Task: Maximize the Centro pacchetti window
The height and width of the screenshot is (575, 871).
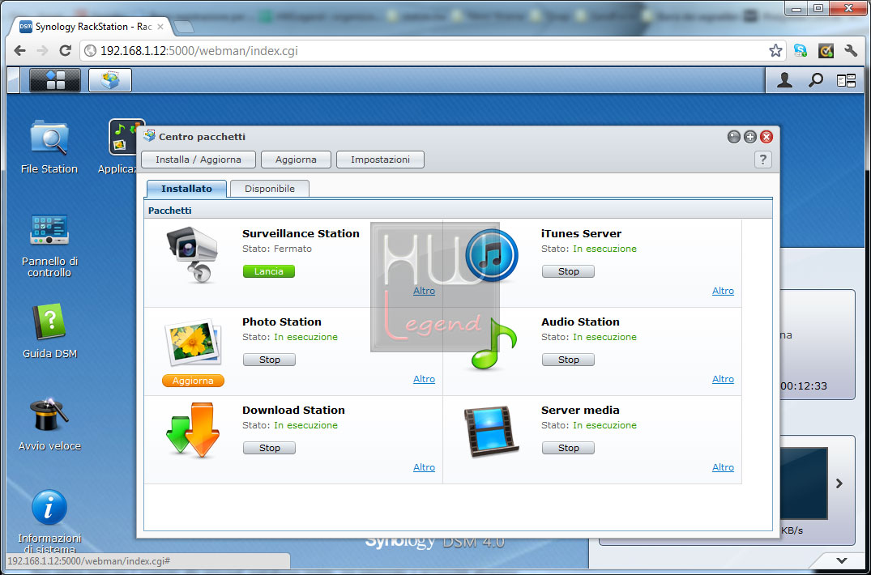Action: pyautogui.click(x=750, y=137)
